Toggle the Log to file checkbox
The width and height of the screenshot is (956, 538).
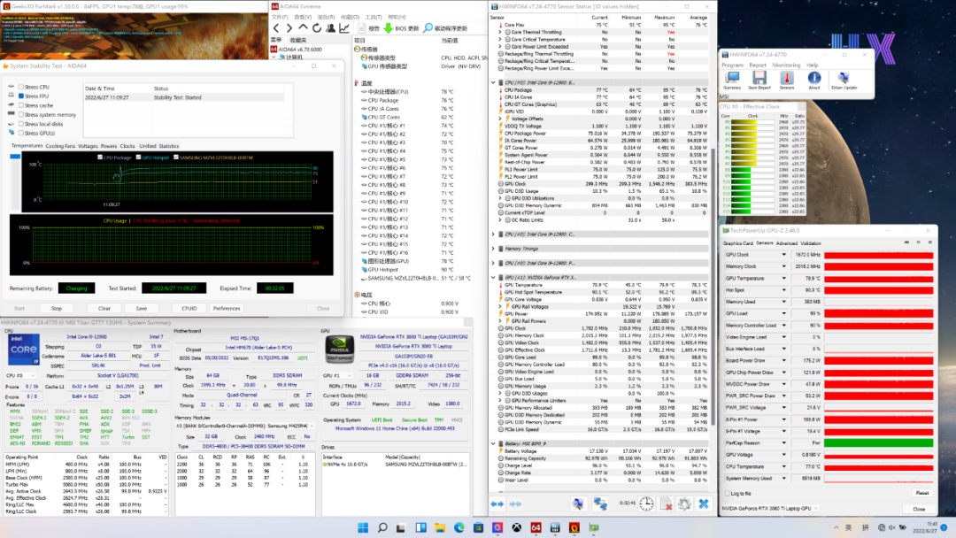tap(728, 493)
